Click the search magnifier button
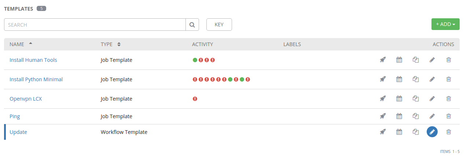 [x=192, y=25]
